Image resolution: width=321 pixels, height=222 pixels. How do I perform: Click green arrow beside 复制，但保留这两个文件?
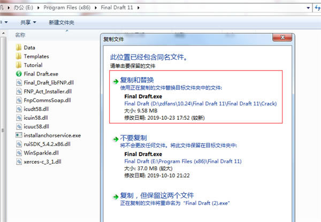[x=116, y=197]
